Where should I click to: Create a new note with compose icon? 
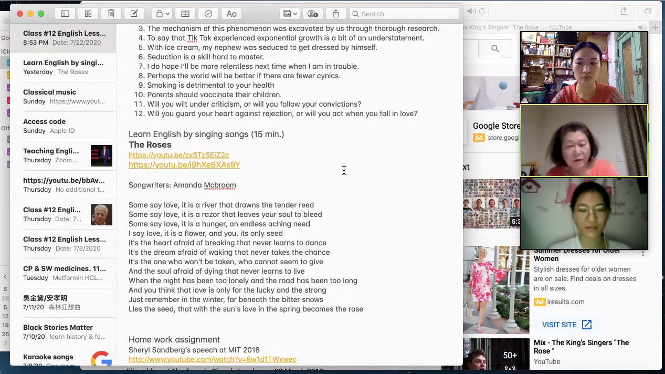click(x=134, y=14)
